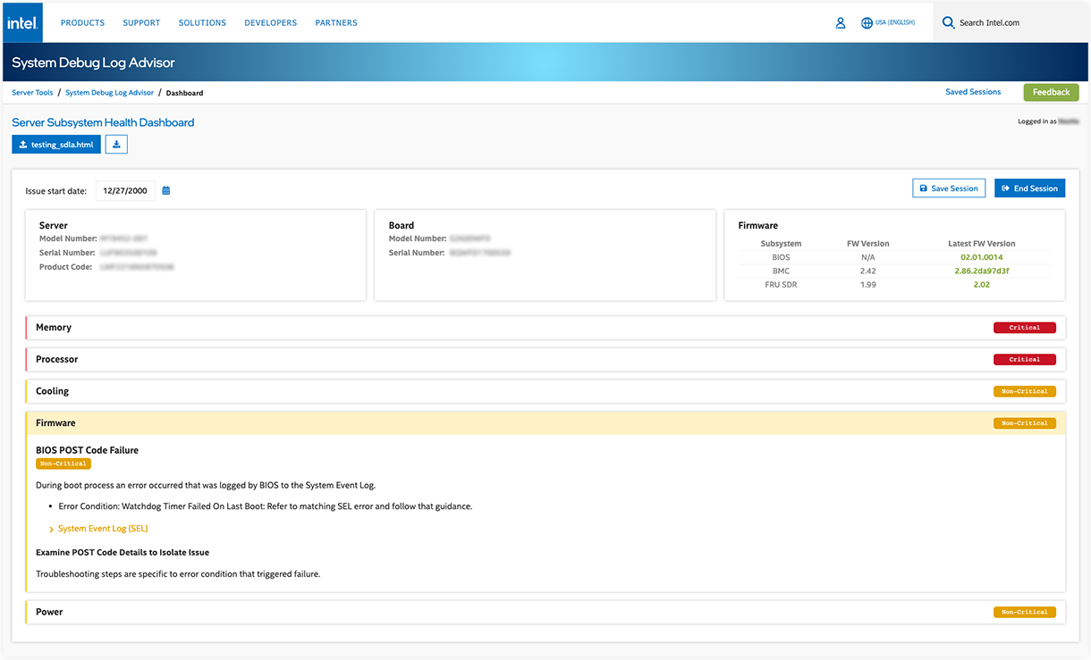Click the Processor Critical badge
The image size is (1091, 660).
[x=1025, y=360]
